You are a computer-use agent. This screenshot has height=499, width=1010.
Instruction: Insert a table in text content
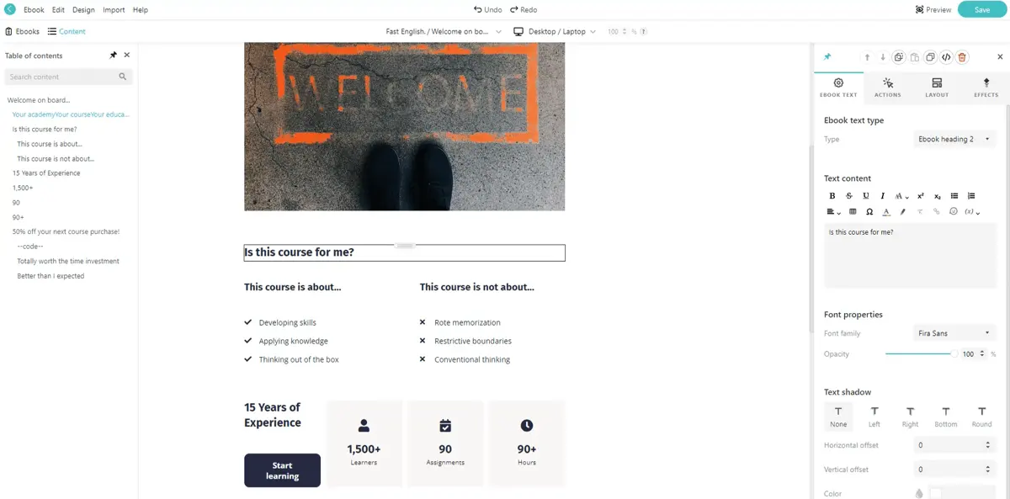click(853, 212)
